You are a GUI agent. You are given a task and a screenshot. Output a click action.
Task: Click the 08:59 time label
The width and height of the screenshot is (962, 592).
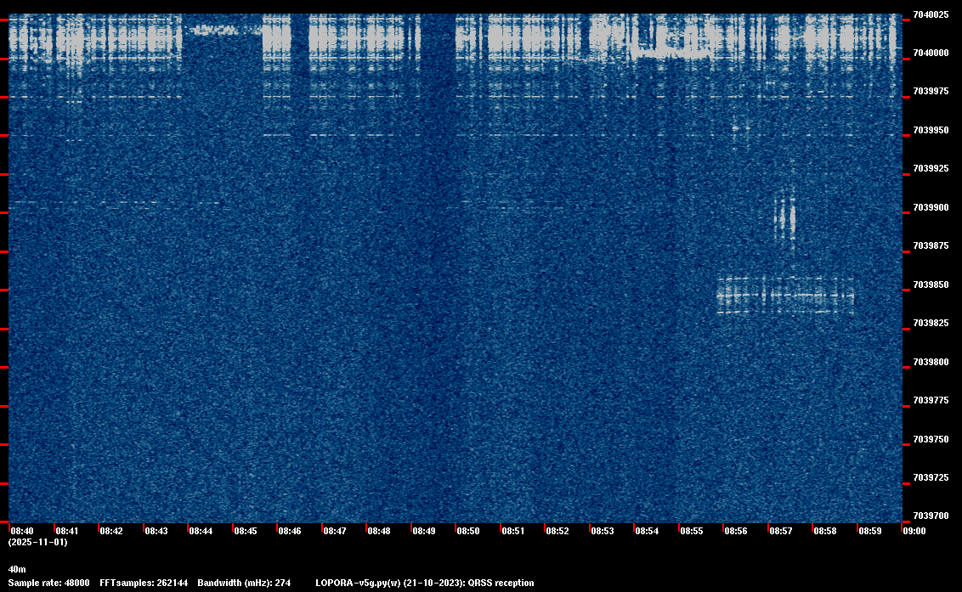click(x=870, y=531)
